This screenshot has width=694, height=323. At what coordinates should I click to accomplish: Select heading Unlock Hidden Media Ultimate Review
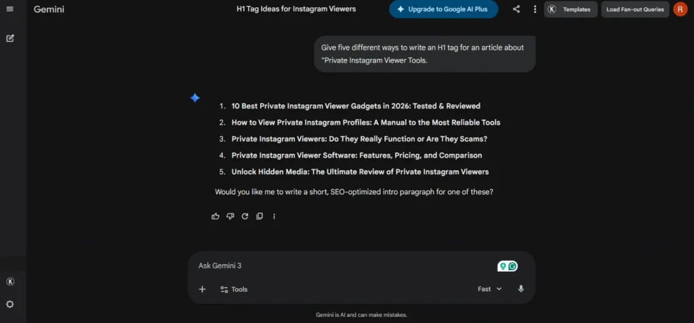click(361, 172)
